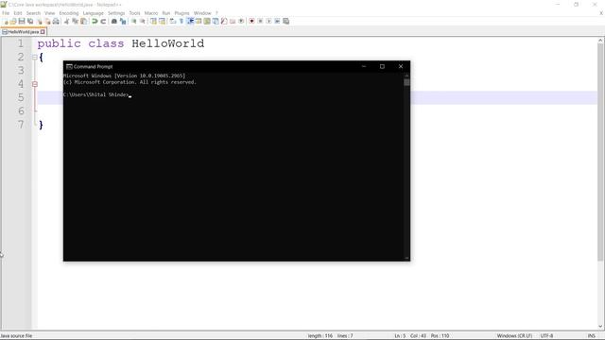Image resolution: width=605 pixels, height=340 pixels.
Task: Open the User Defined Language icon
Action: (199, 21)
